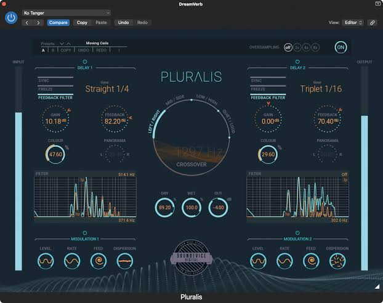Screen dimensions: 383x303
Task: Click the DRY knob 89.20
Action: [165, 208]
